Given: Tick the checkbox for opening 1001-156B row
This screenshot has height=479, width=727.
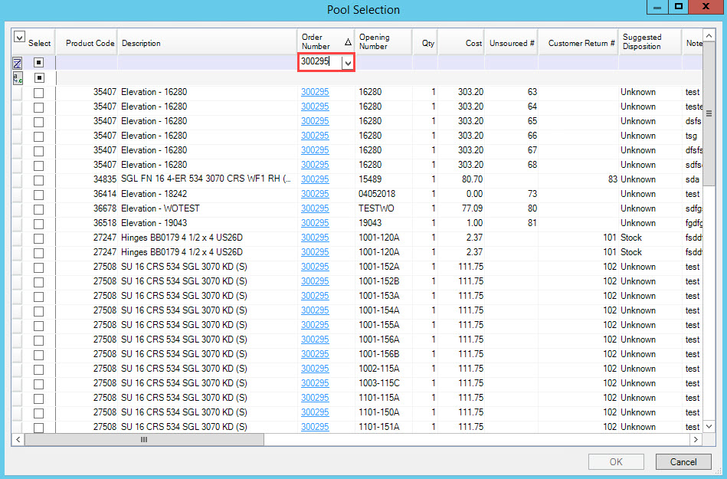Looking at the screenshot, I should pyautogui.click(x=39, y=355).
